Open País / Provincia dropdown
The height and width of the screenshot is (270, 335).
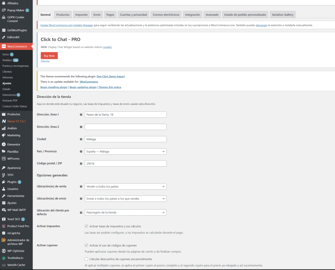pyautogui.click(x=126, y=151)
